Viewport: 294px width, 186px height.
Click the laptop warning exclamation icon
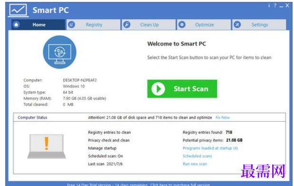[x=47, y=146]
